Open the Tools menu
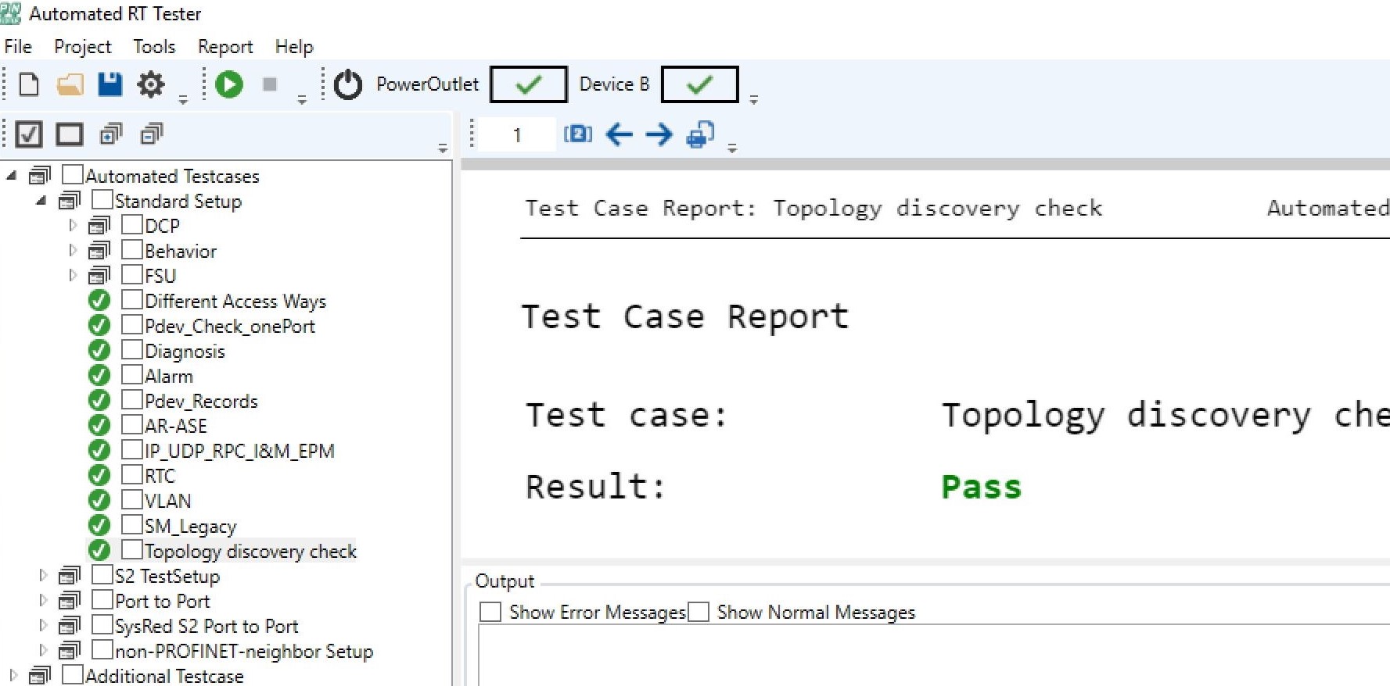The width and height of the screenshot is (1390, 686). pos(154,47)
